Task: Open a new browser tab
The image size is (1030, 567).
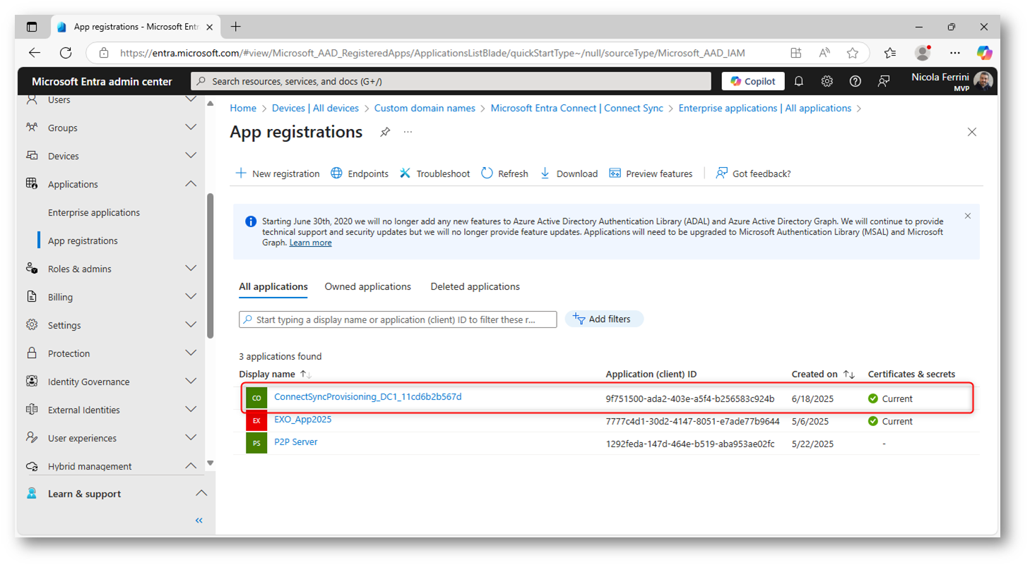Action: (x=236, y=27)
